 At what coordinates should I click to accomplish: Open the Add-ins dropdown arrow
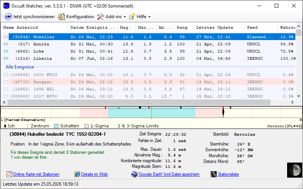(125, 17)
